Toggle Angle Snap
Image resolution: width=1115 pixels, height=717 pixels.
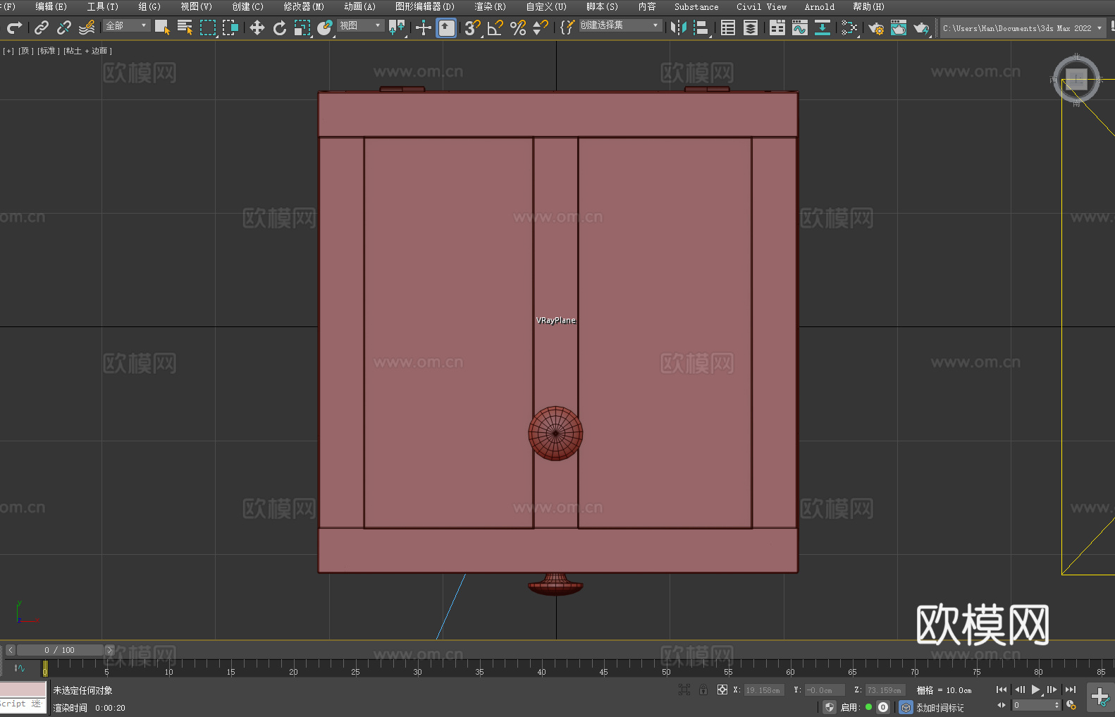click(495, 27)
